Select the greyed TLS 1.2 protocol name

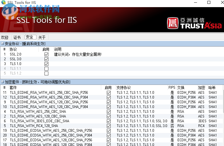[x=15, y=73]
